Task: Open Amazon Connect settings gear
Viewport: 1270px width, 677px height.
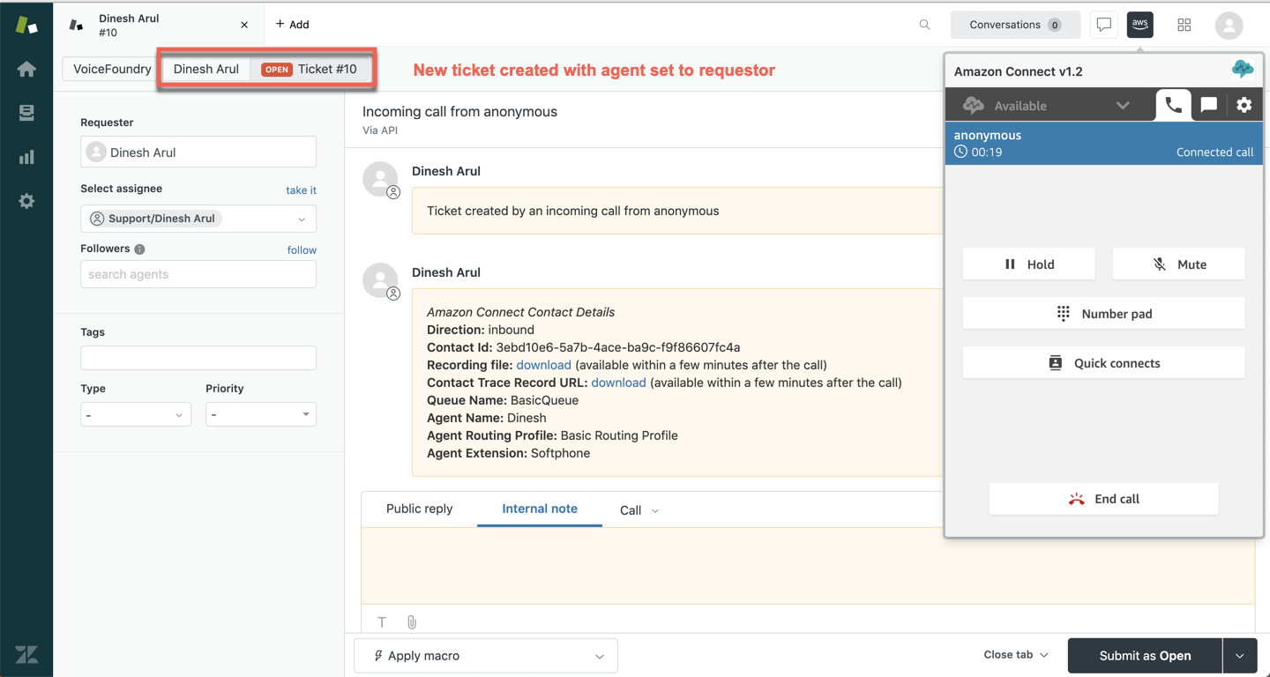Action: click(1244, 105)
